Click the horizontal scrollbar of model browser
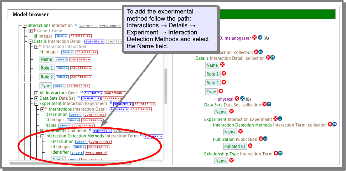The width and height of the screenshot is (346, 171). click(x=71, y=163)
